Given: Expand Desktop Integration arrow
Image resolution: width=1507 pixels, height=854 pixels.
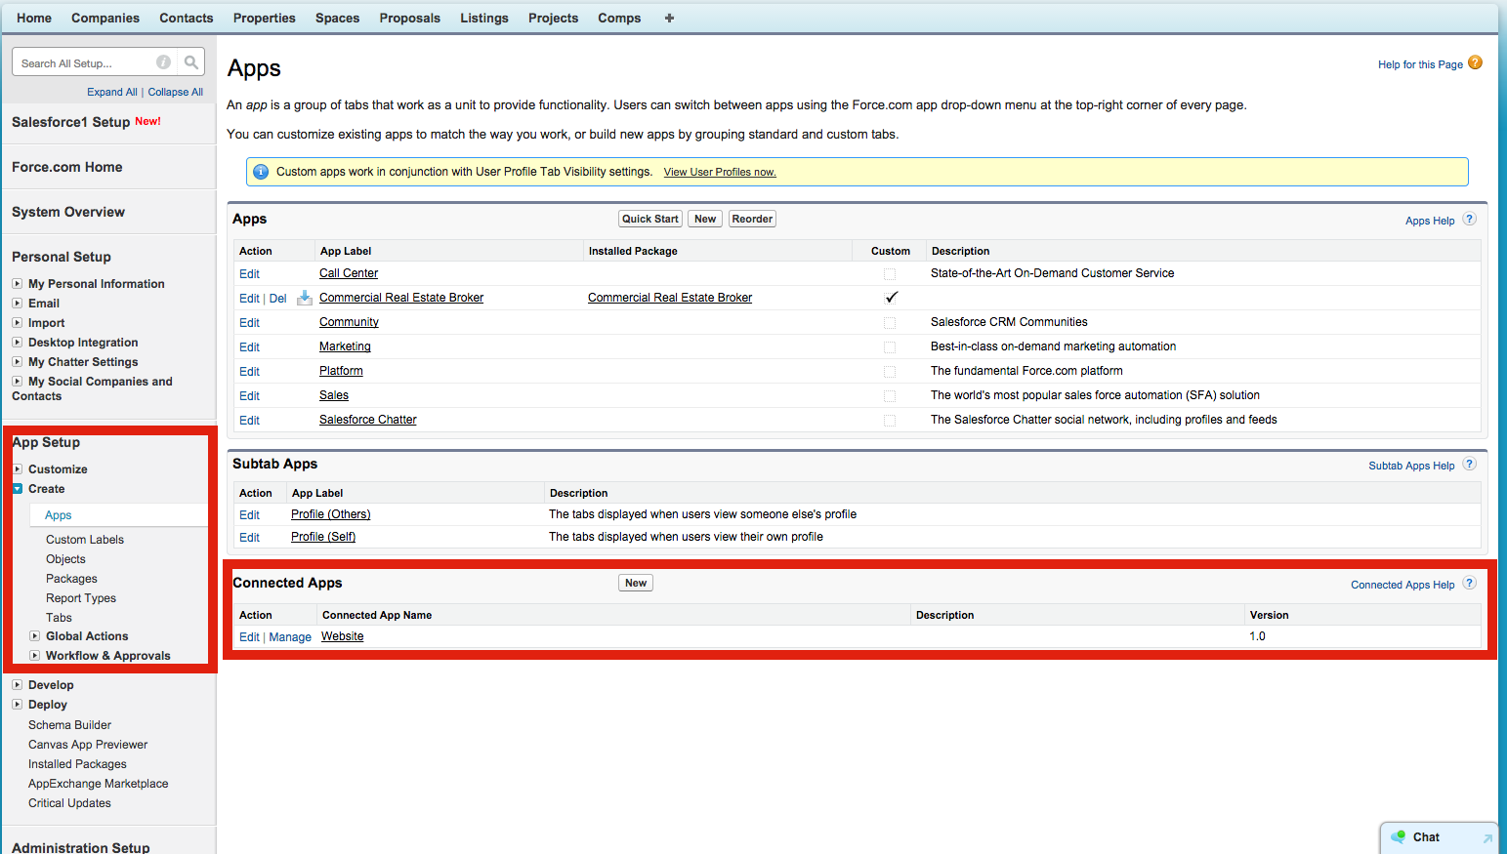Looking at the screenshot, I should [17, 343].
